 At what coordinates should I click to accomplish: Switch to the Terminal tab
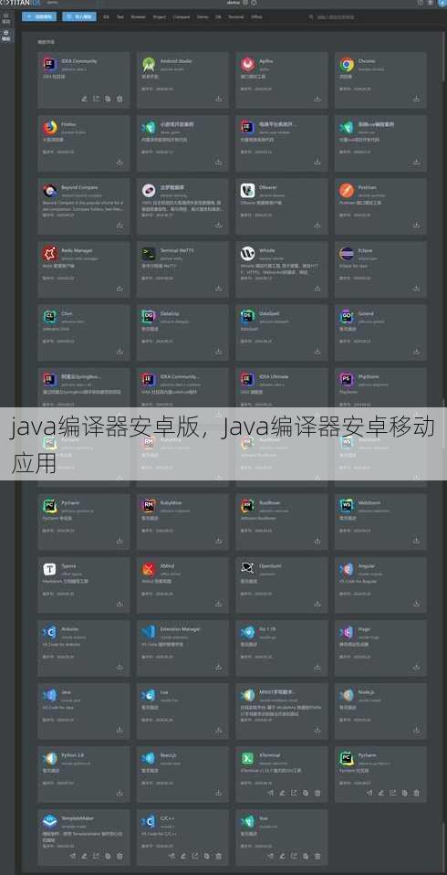(x=235, y=16)
